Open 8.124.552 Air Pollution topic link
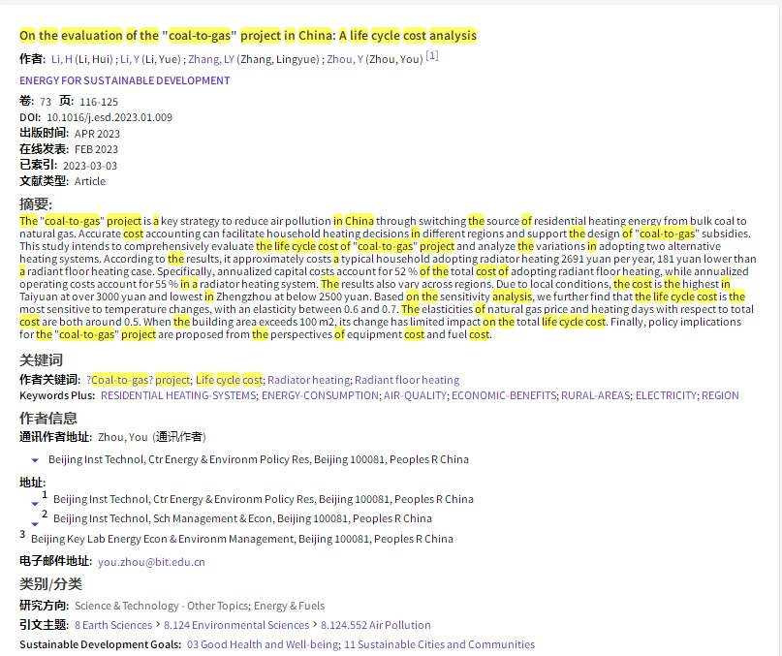 [376, 625]
